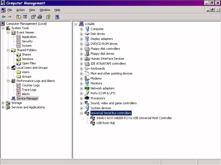Collapse the Performance Logs and Alerts node
The height and width of the screenshot is (165, 221).
pyautogui.click(x=8, y=81)
